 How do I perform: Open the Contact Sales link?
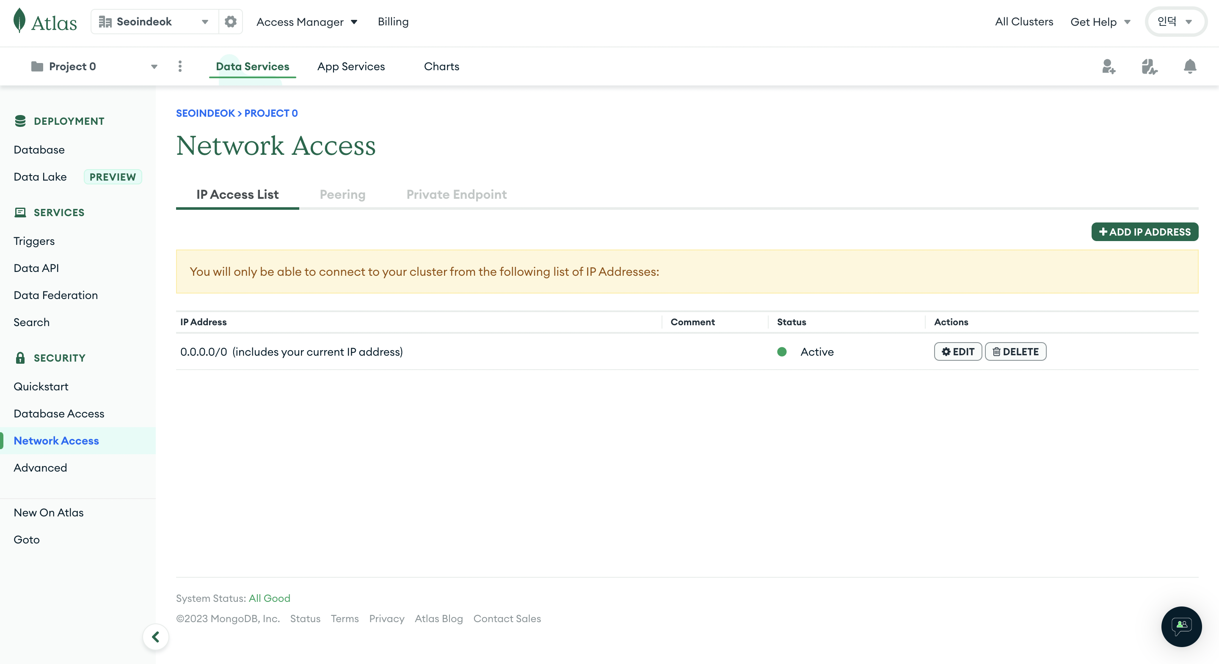coord(507,618)
